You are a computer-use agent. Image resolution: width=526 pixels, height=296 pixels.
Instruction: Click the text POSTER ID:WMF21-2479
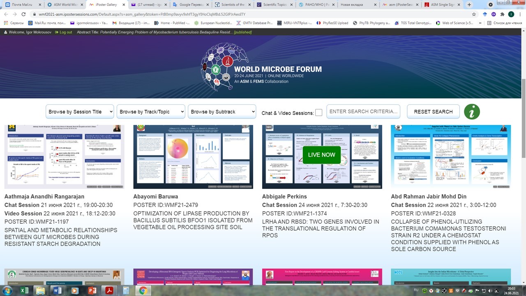coord(166,205)
